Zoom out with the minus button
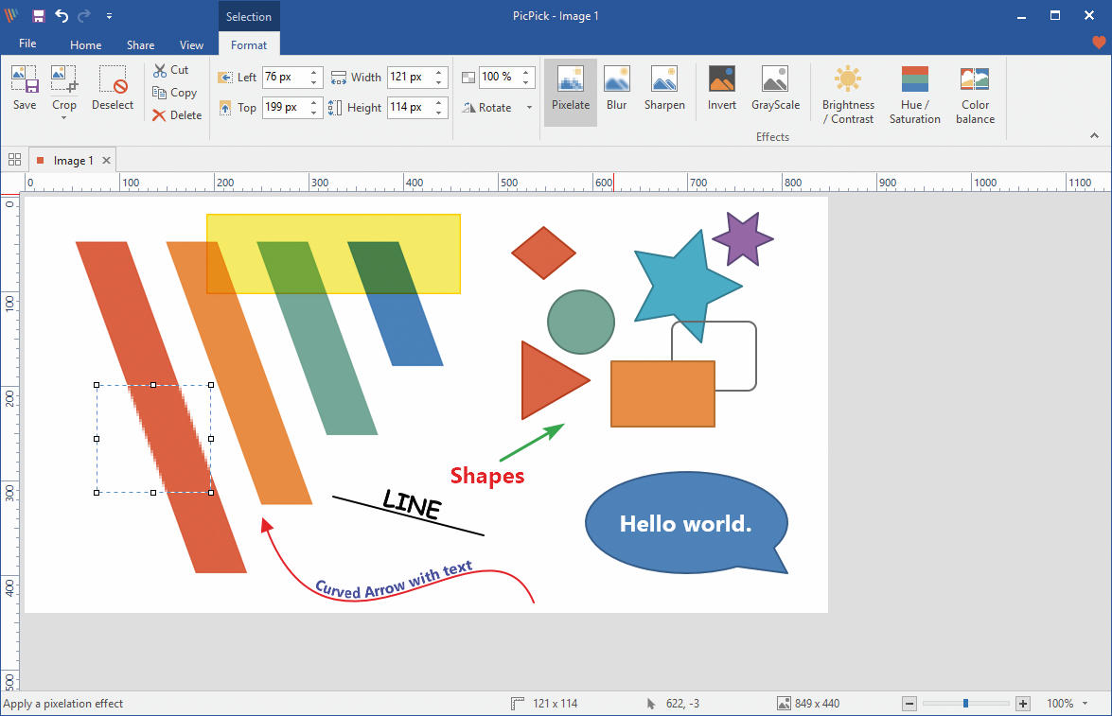The width and height of the screenshot is (1112, 716). point(909,704)
